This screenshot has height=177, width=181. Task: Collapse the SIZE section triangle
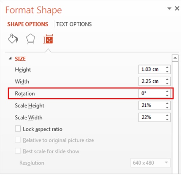(10, 58)
